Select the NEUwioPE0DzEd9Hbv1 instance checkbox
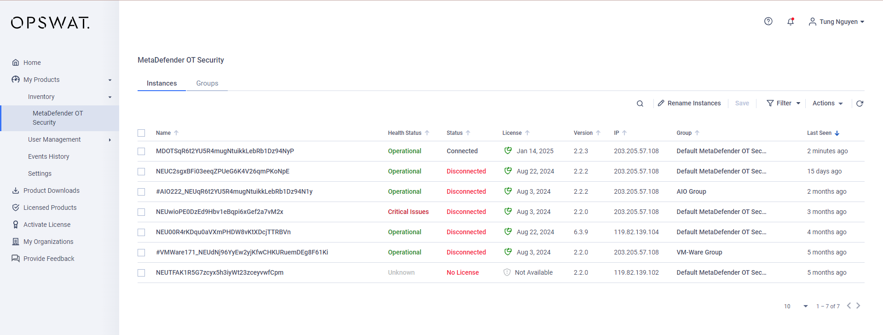883x335 pixels. coord(141,212)
